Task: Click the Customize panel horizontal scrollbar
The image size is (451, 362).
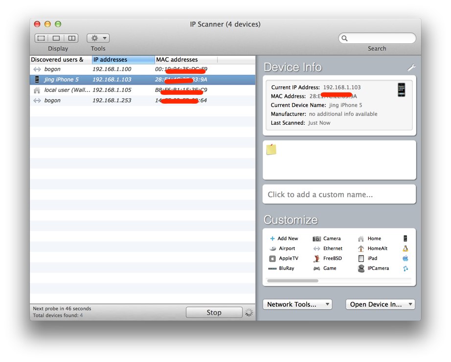Action: pos(293,281)
